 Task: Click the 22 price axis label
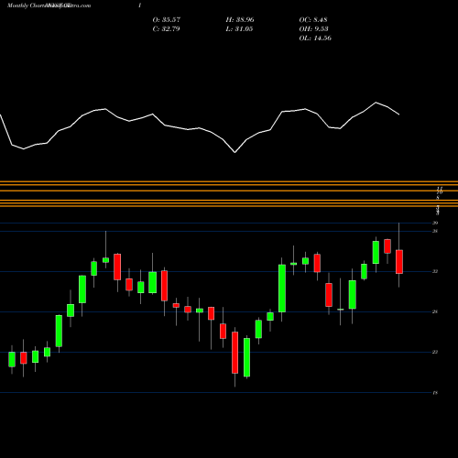(435, 352)
